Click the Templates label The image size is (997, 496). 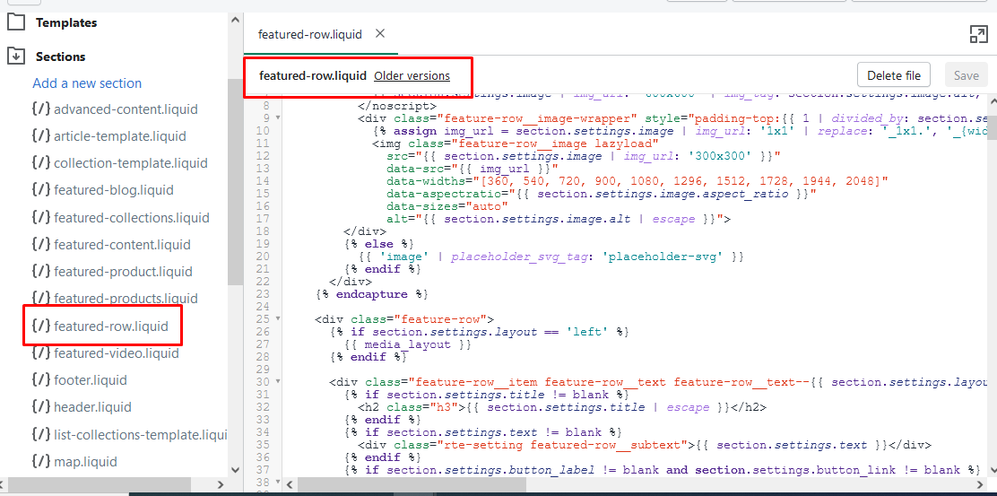click(x=66, y=23)
